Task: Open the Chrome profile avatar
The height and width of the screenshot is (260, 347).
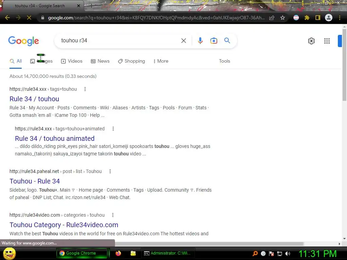Action: pyautogui.click(x=329, y=18)
